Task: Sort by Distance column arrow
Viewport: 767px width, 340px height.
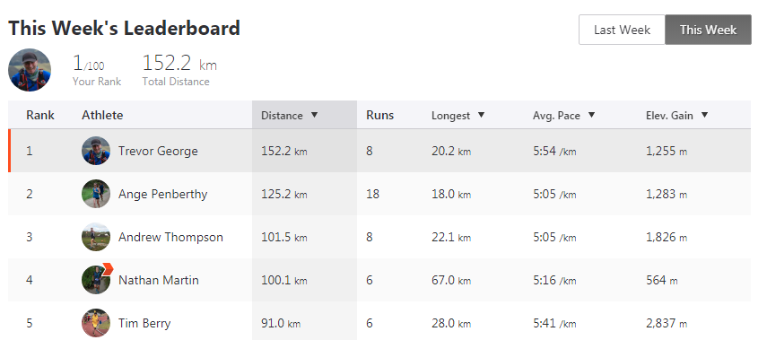Action: pos(315,115)
